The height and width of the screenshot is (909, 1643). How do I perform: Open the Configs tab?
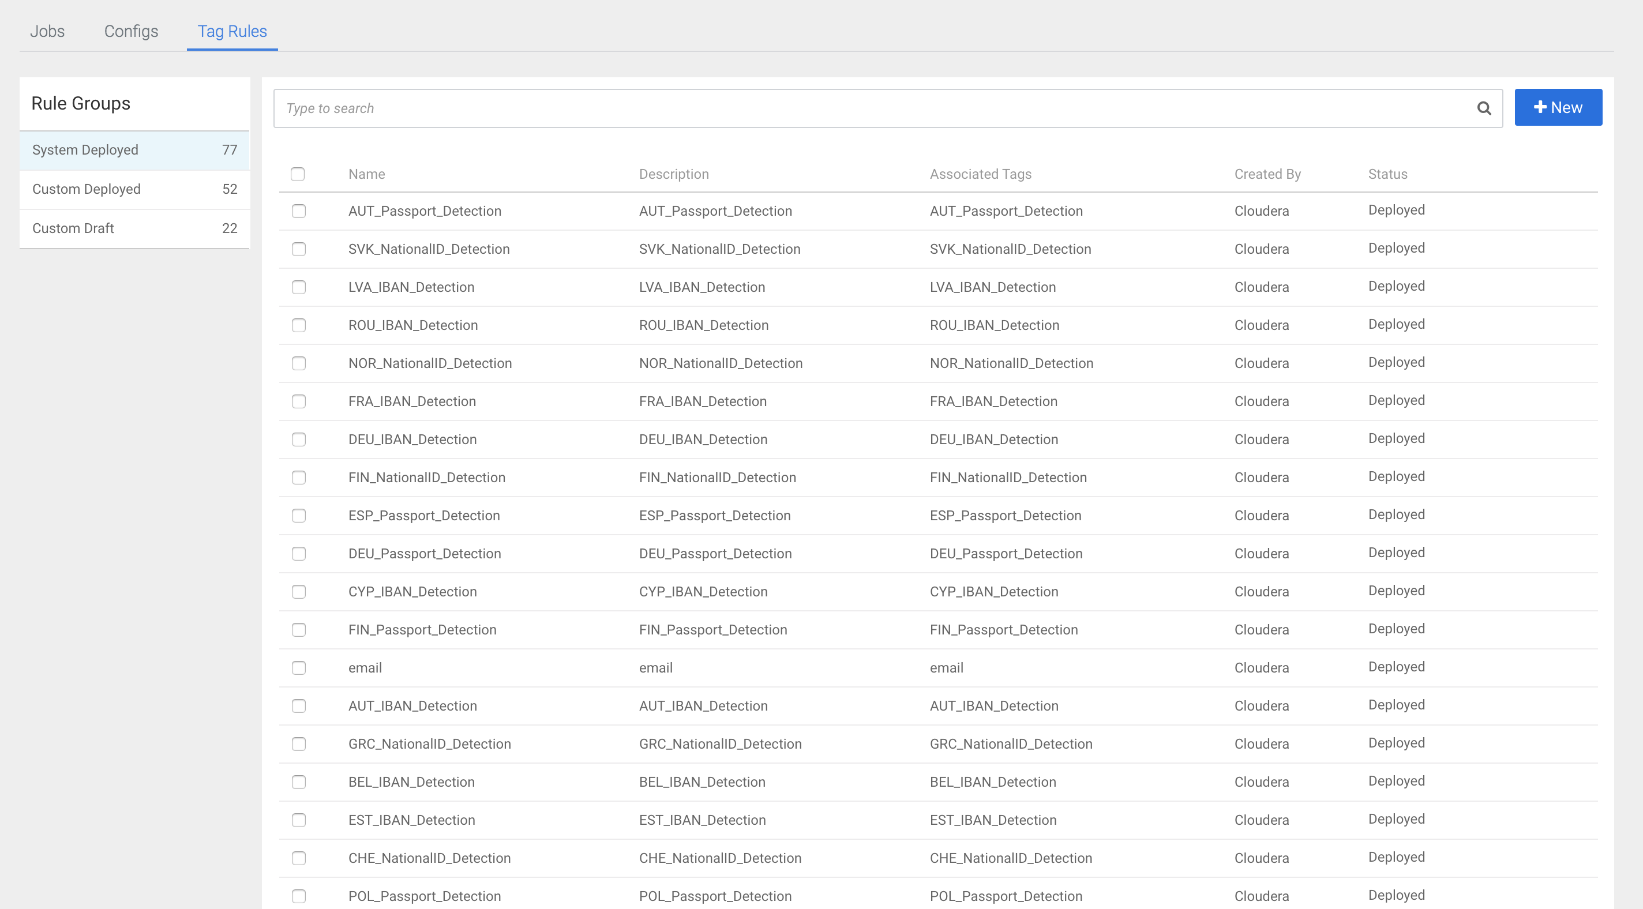point(130,30)
